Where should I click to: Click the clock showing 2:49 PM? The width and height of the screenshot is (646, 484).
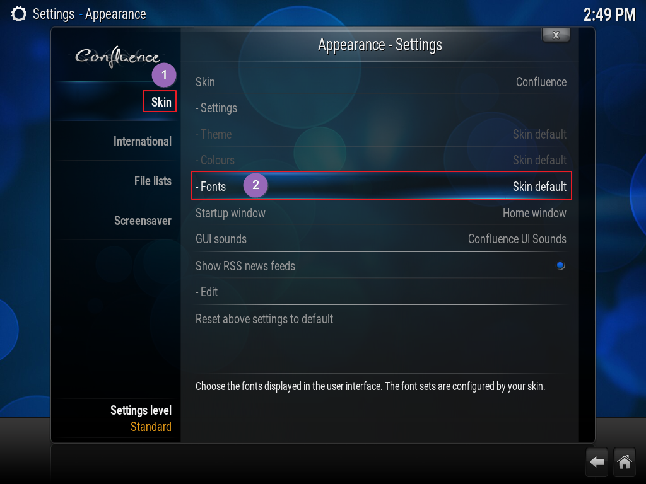click(610, 15)
